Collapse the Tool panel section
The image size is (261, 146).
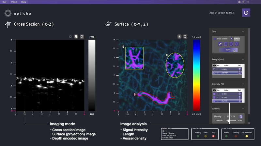[243, 31]
